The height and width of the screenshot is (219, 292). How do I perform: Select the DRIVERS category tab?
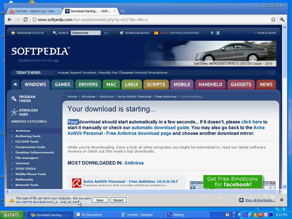88,85
